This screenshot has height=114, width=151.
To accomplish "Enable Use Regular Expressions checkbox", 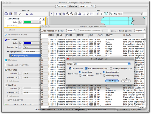I will pyautogui.click(x=111, y=68).
